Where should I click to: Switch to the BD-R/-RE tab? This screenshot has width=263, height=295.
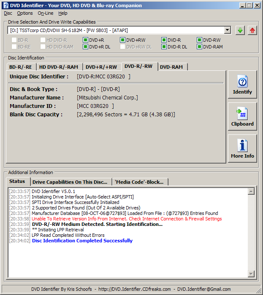(21, 67)
